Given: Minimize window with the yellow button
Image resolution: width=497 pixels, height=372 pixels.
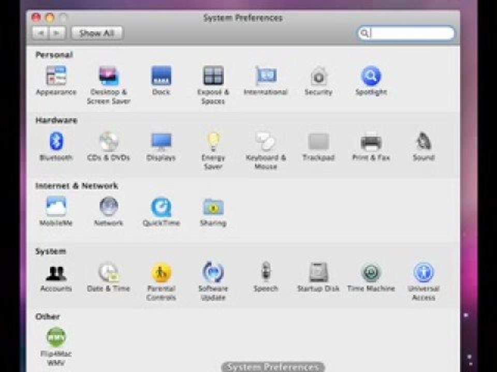Looking at the screenshot, I should [x=50, y=18].
